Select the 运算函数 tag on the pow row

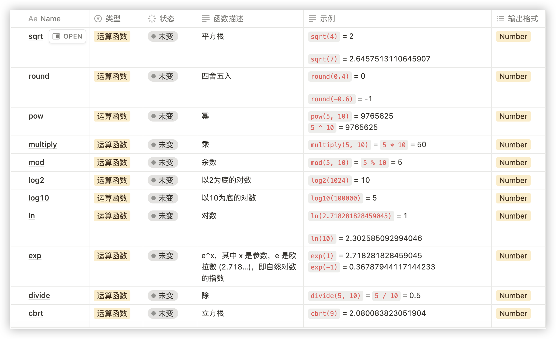[112, 116]
